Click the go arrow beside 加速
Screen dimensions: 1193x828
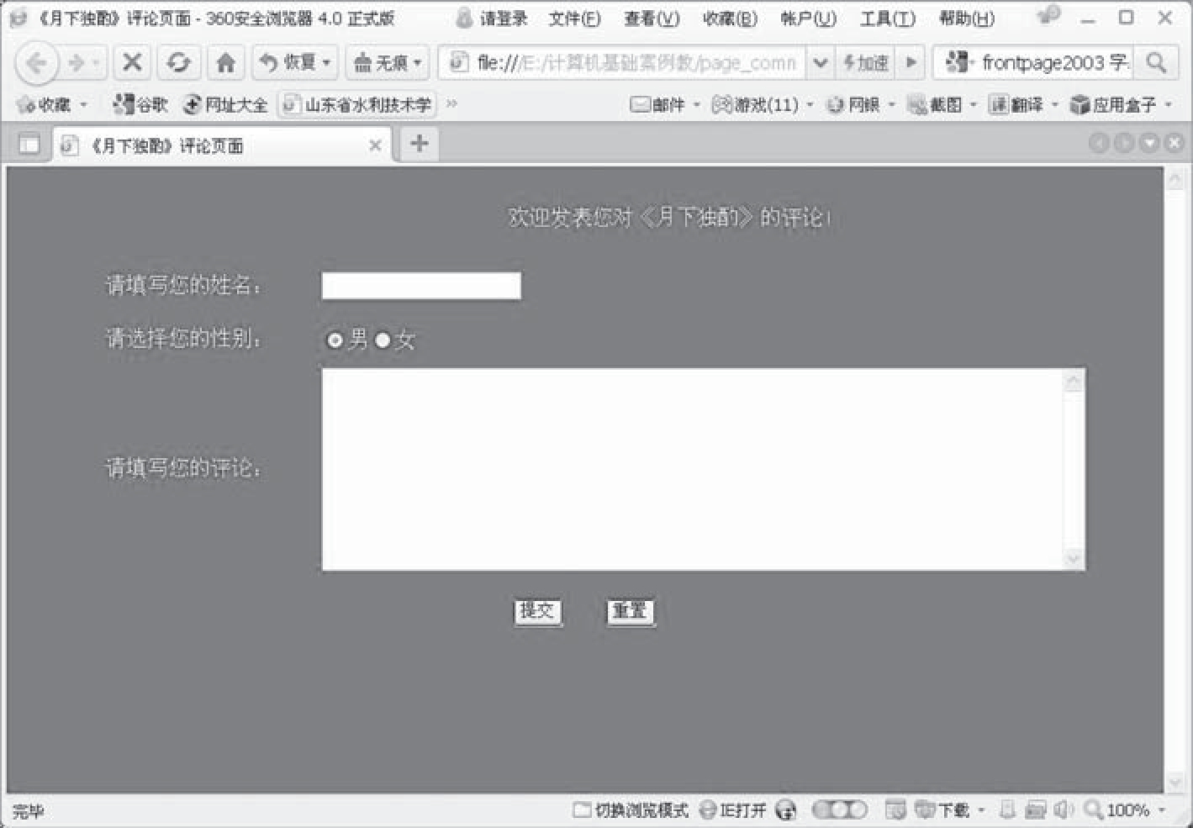(911, 62)
